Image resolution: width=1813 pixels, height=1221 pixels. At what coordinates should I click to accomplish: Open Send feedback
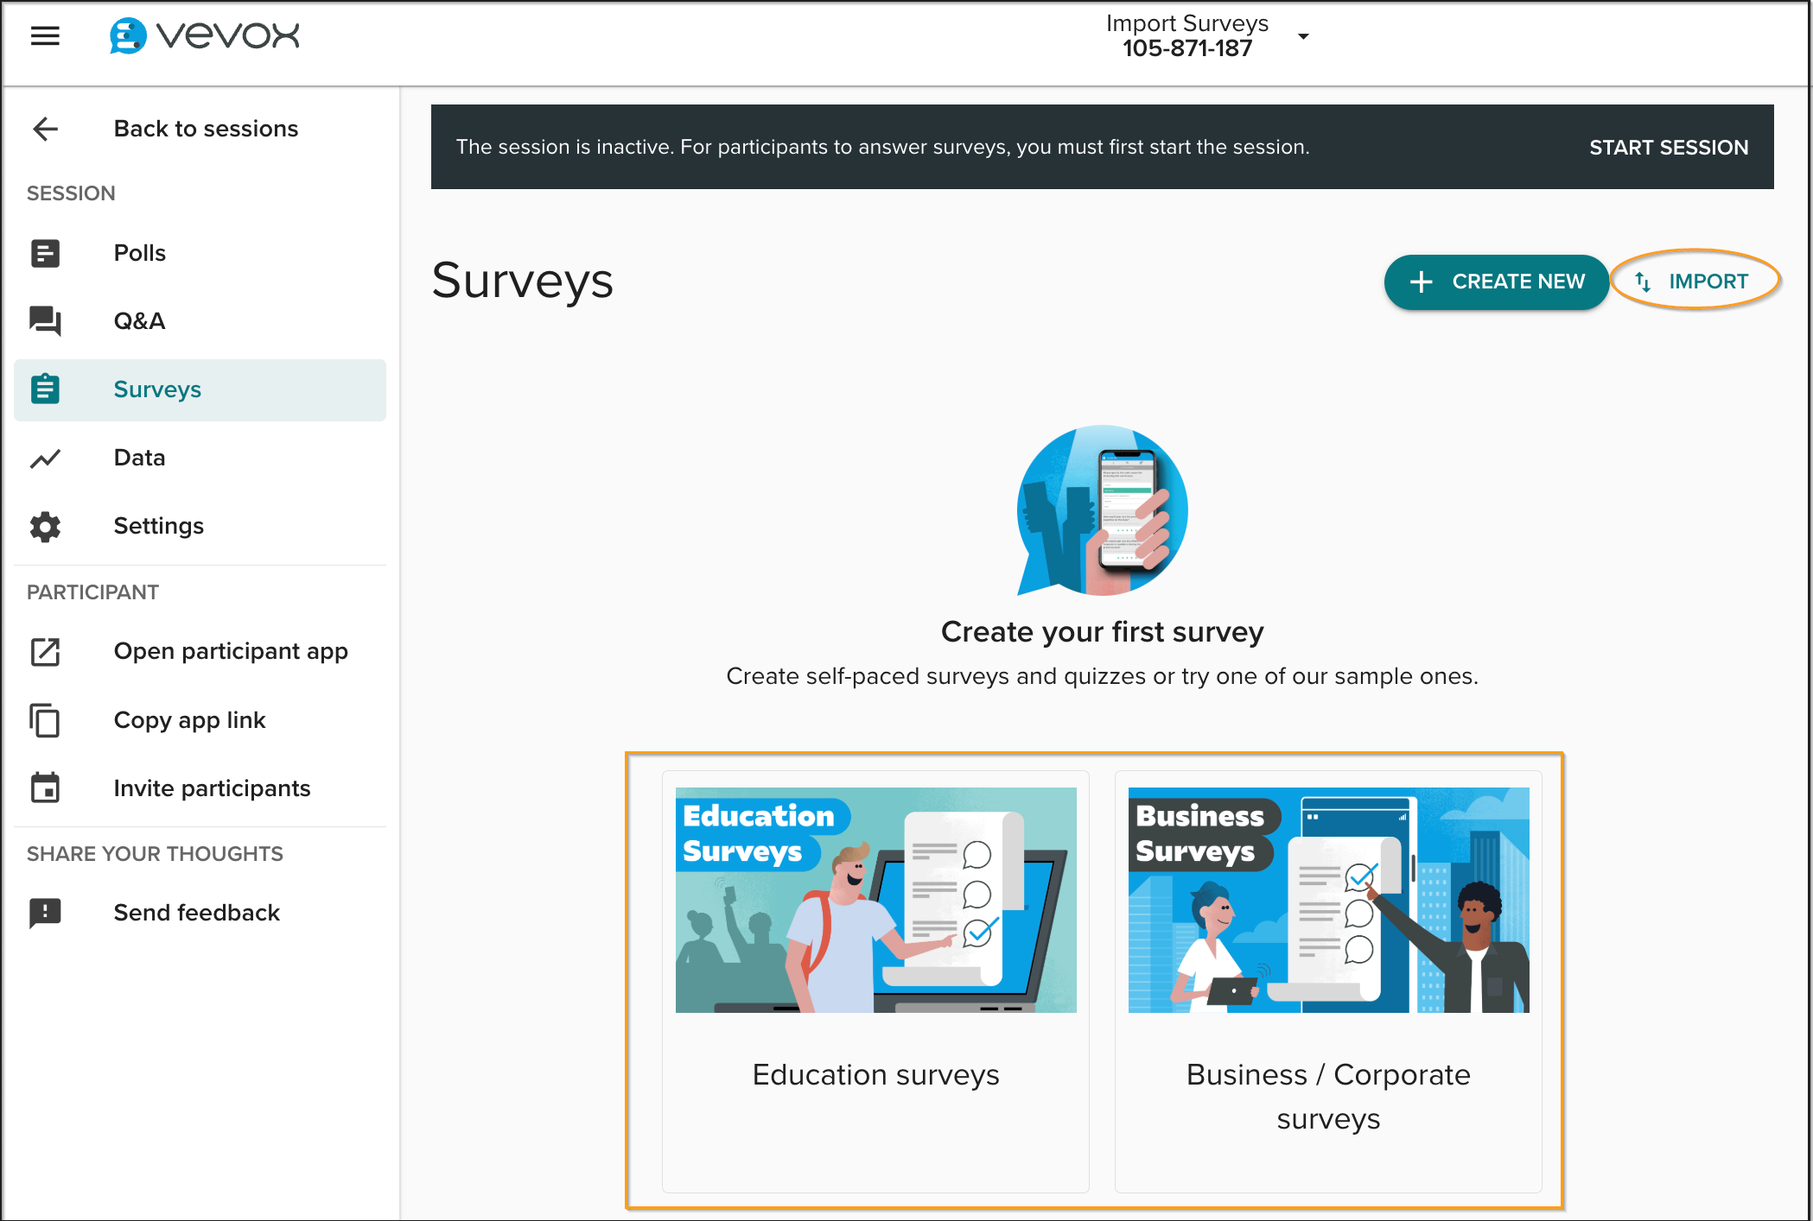(x=197, y=913)
